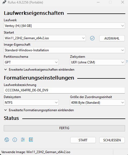The width and height of the screenshot is (128, 155).
Task: Open the Laufwerk device dropdown
Action: [64, 26]
